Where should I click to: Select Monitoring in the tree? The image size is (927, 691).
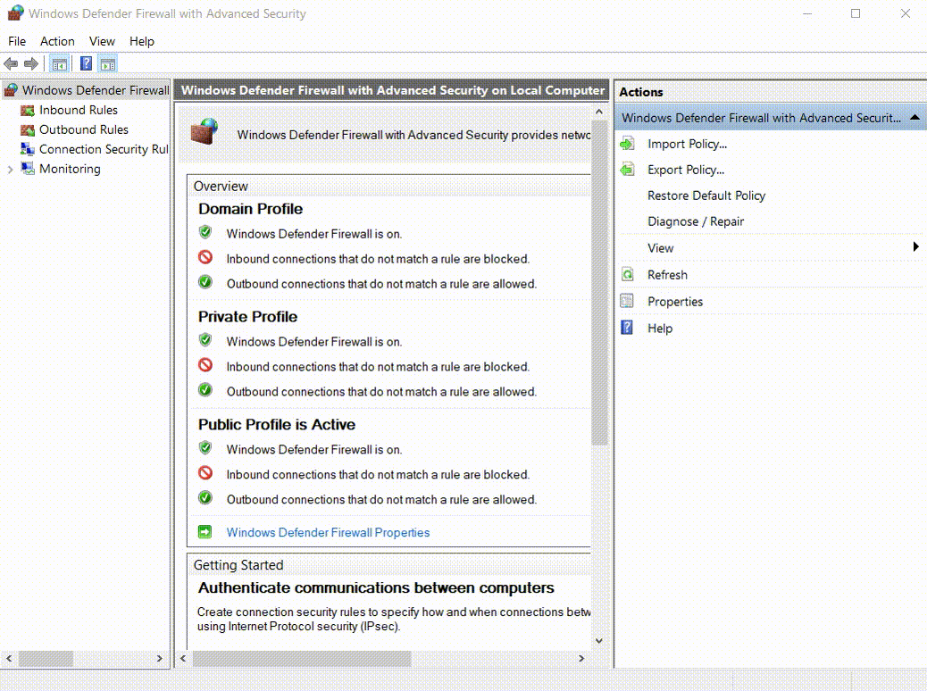70,169
